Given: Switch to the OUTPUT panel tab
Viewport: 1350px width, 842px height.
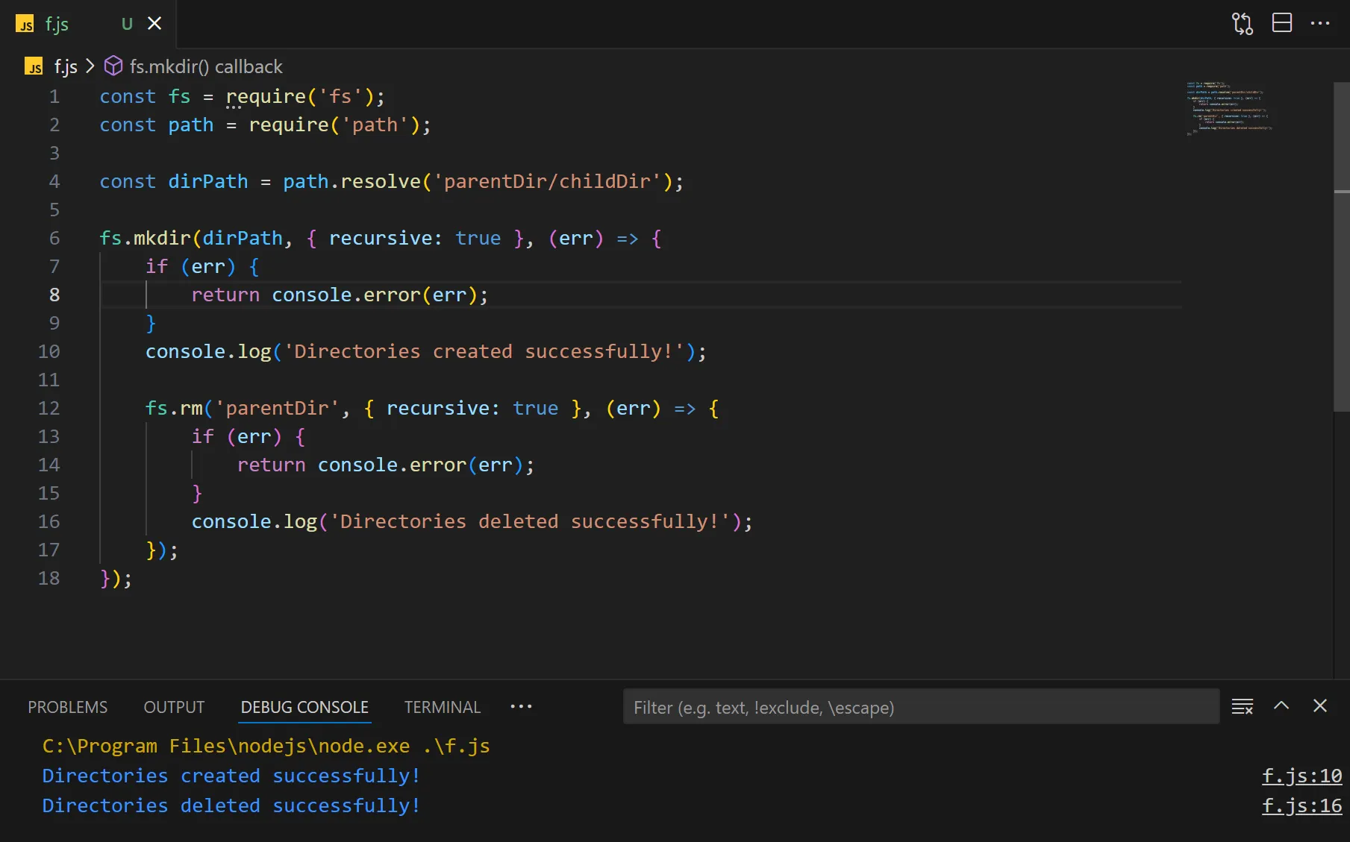Looking at the screenshot, I should click(174, 707).
